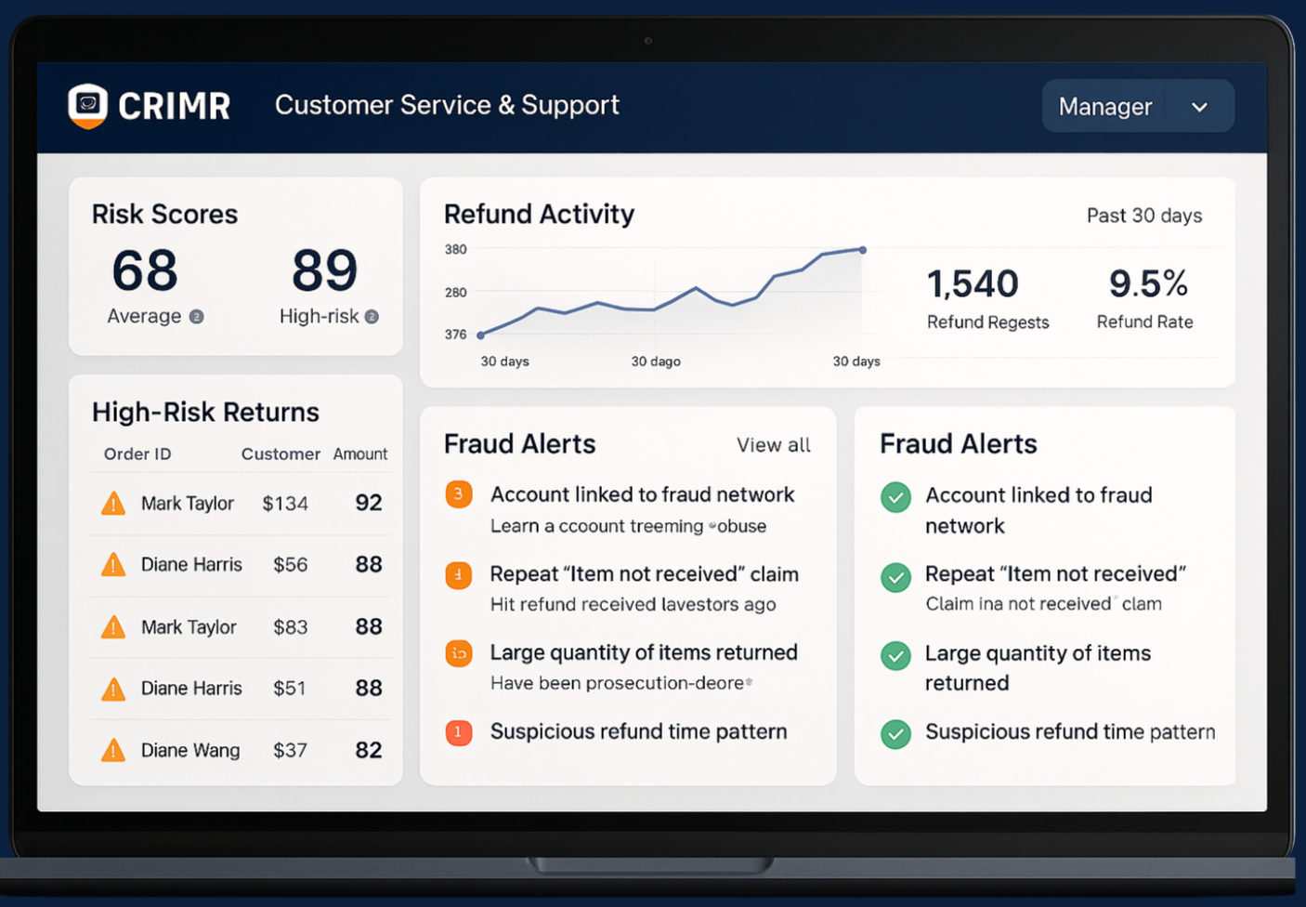Click the CRIMR brand name text

click(x=175, y=107)
